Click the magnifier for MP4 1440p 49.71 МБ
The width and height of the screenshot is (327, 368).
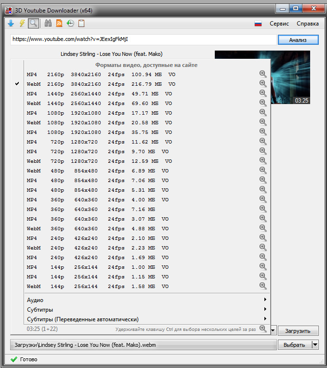tap(263, 93)
